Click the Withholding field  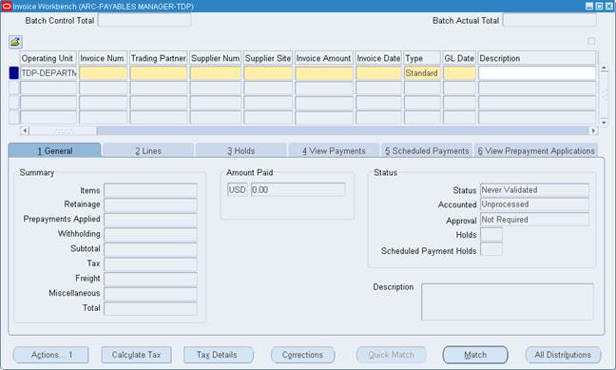point(150,234)
